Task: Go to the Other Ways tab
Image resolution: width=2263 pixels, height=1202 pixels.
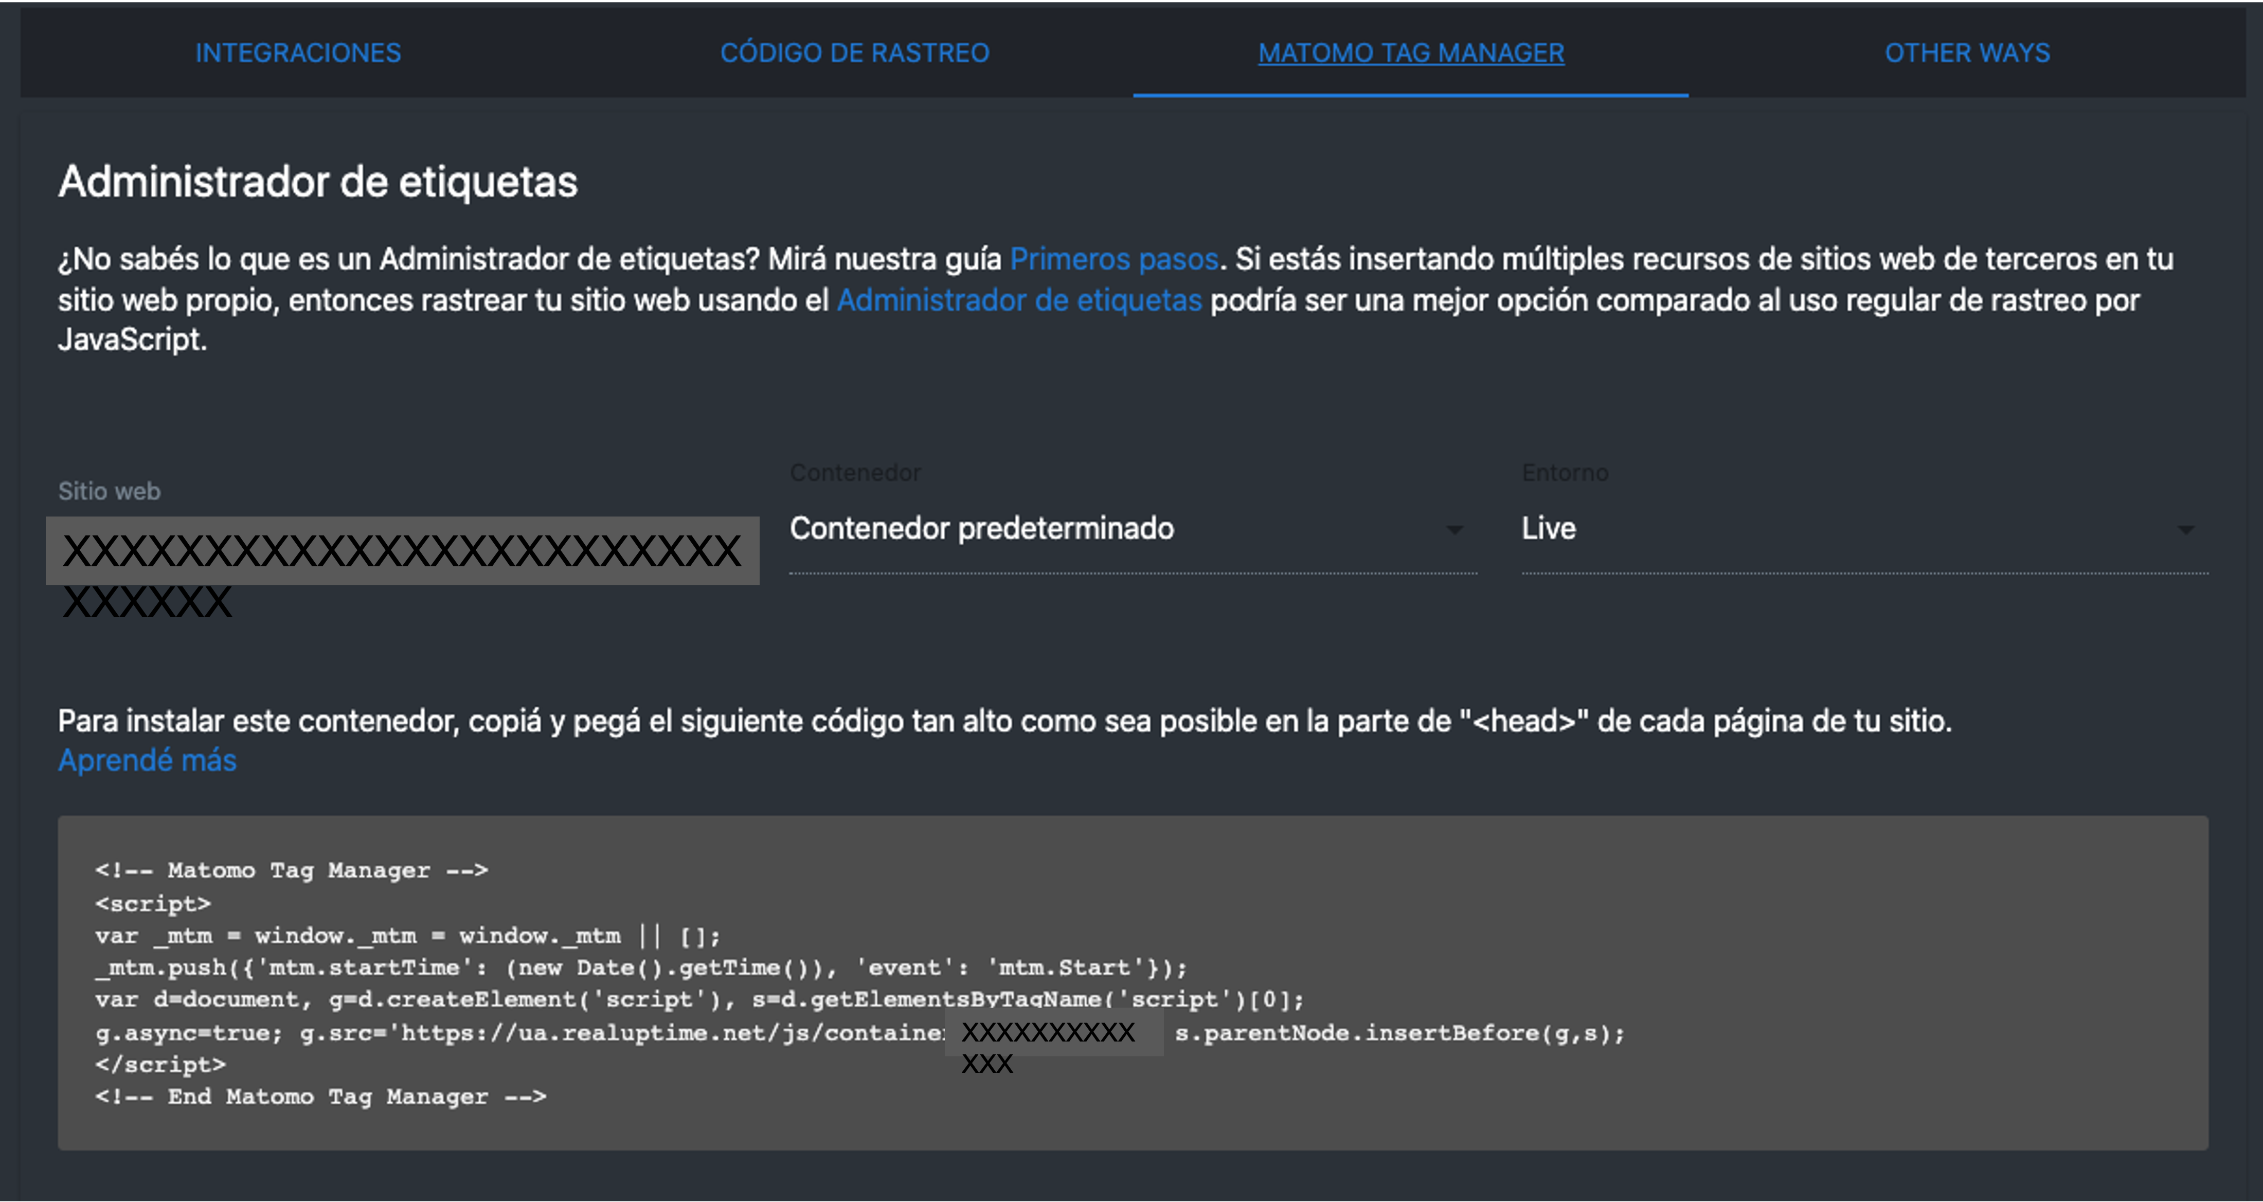Action: point(1967,52)
